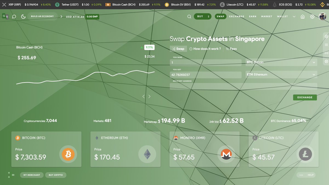Click the XRP ticker icon

pos(4,5)
